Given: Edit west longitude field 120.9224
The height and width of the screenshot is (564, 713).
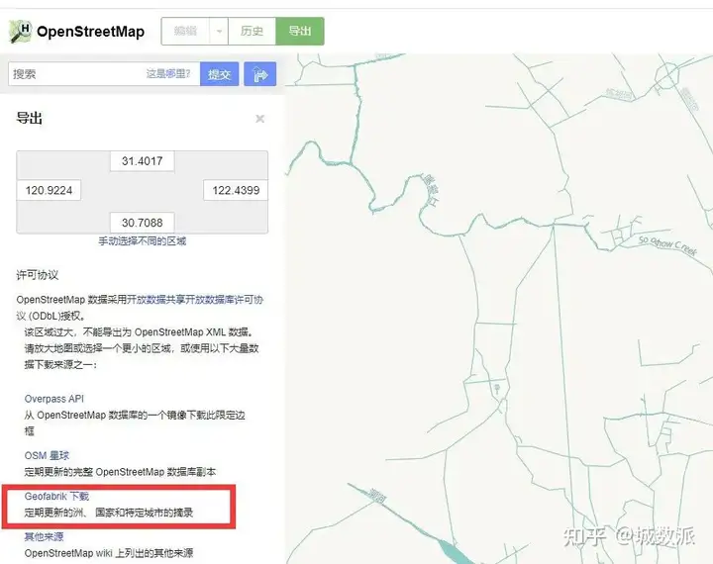Looking at the screenshot, I should [49, 190].
